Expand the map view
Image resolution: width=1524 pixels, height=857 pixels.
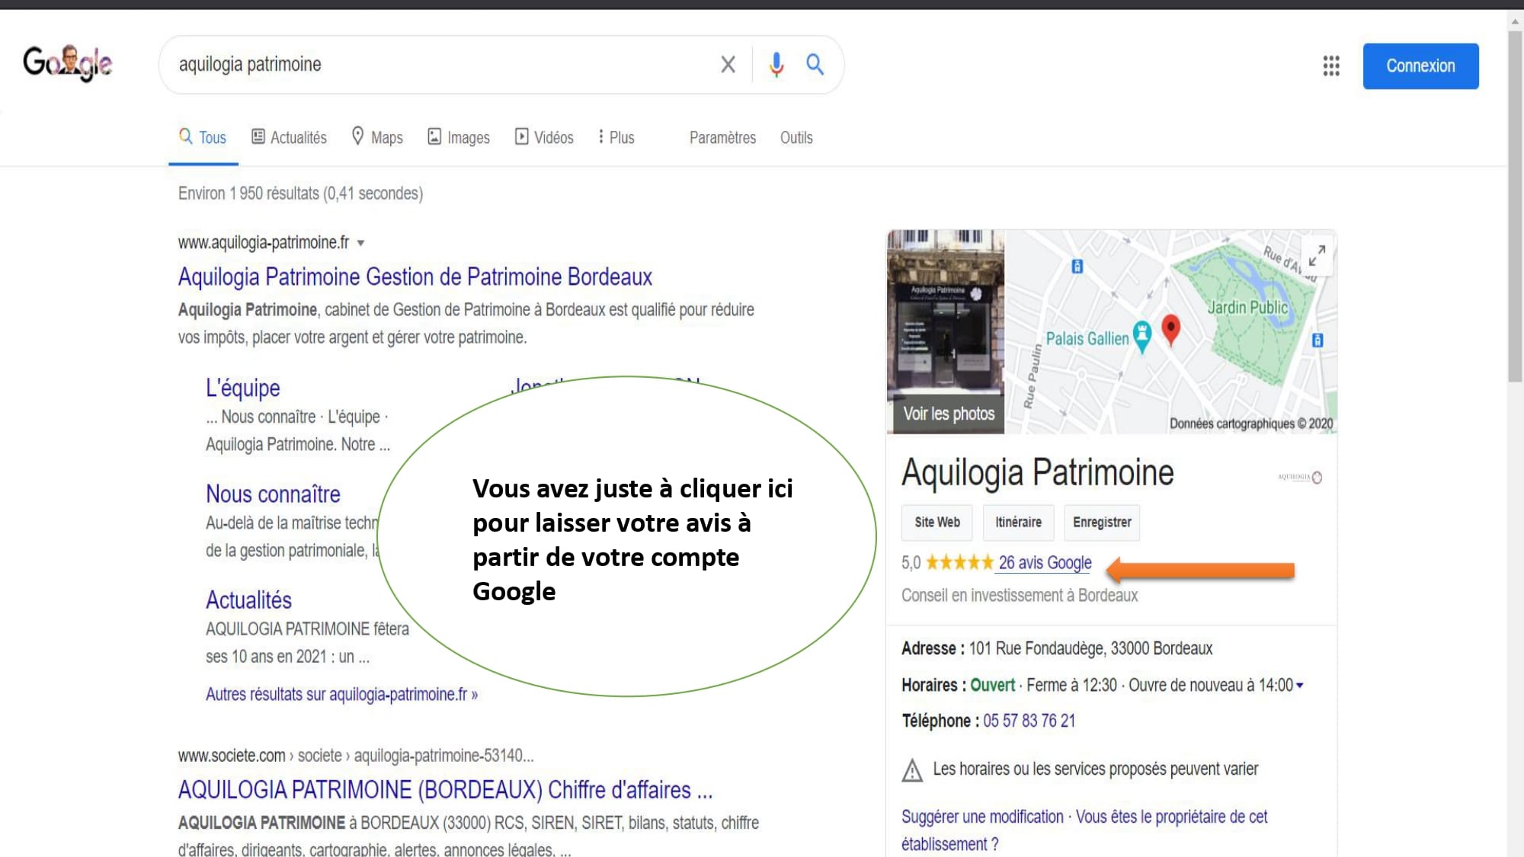[1317, 256]
